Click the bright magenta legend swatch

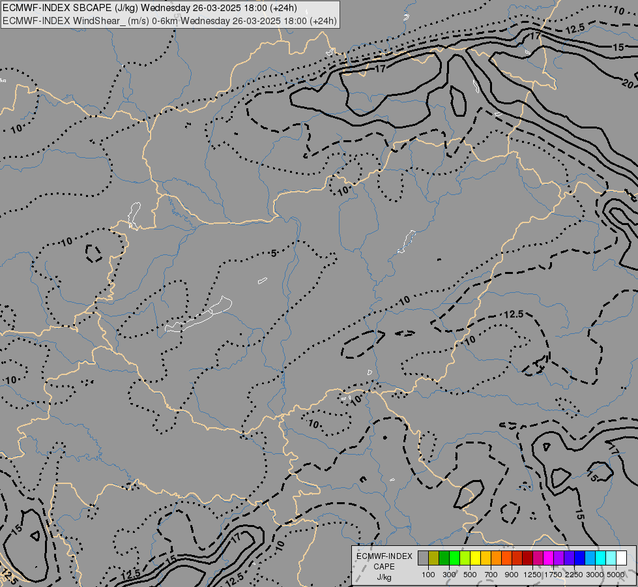click(548, 558)
